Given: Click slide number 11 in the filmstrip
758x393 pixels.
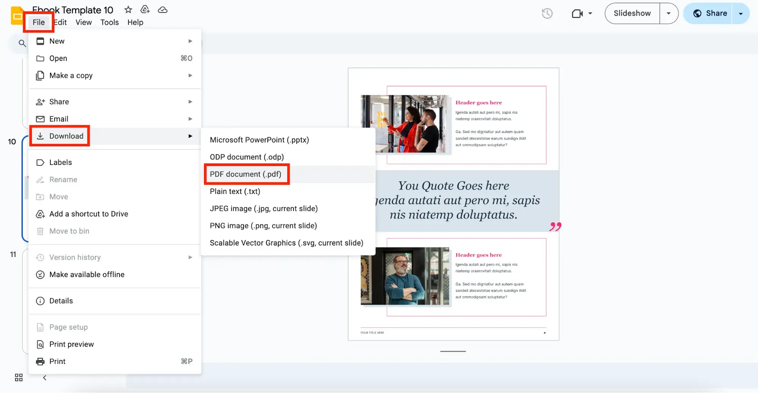Looking at the screenshot, I should point(13,255).
